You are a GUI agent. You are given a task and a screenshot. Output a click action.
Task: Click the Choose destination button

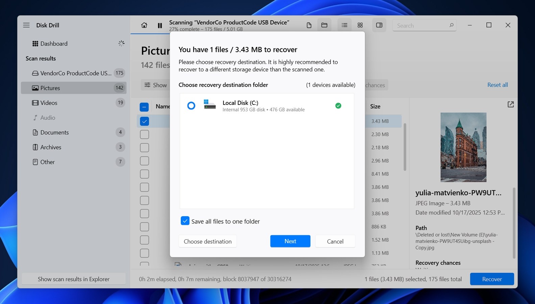coord(208,241)
